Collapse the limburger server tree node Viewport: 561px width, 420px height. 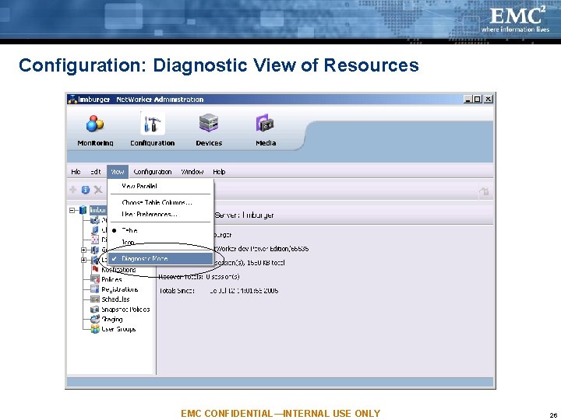click(72, 210)
